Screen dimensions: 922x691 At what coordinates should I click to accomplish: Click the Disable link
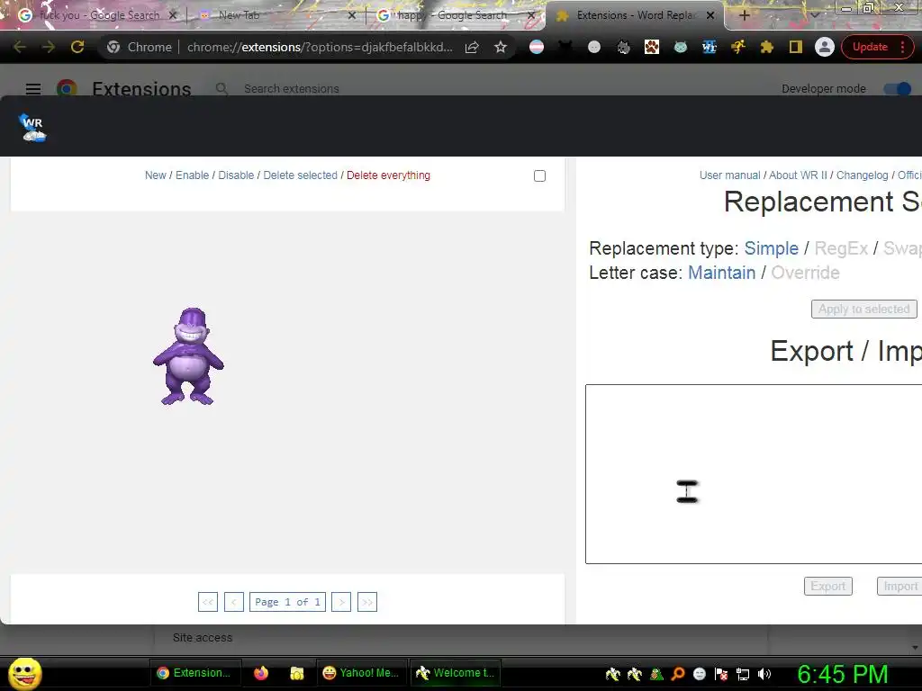point(236,175)
